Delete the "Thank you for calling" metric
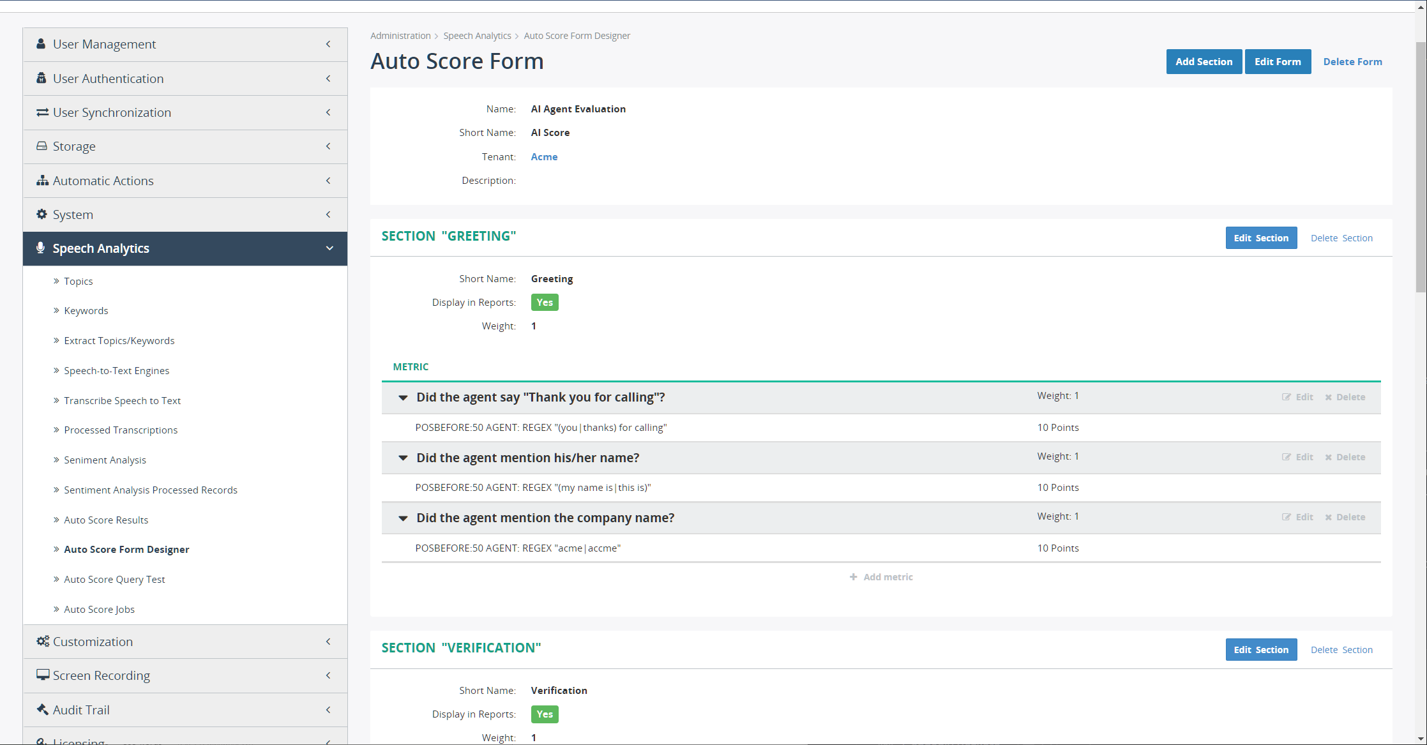The height and width of the screenshot is (745, 1427). pyautogui.click(x=1345, y=397)
